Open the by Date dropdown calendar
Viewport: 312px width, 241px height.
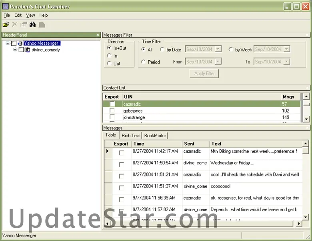(218, 49)
